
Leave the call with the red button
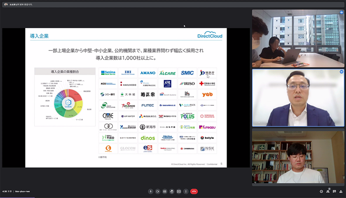tap(194, 191)
